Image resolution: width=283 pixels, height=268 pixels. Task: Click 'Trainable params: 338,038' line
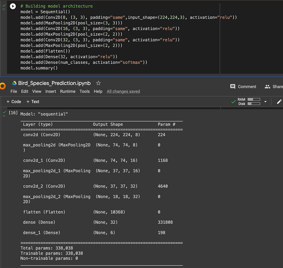click(x=52, y=253)
